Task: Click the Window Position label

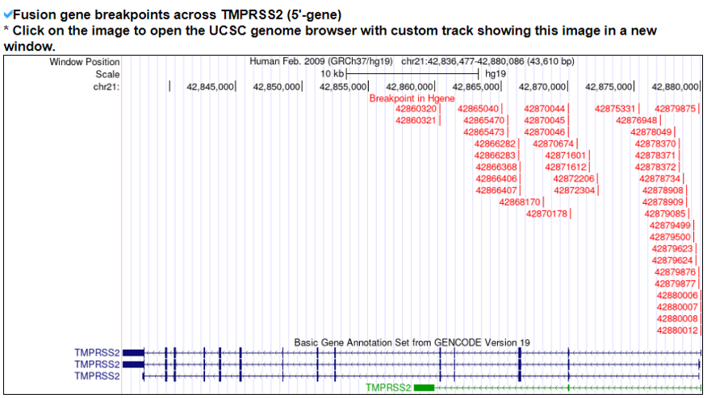Action: [85, 62]
